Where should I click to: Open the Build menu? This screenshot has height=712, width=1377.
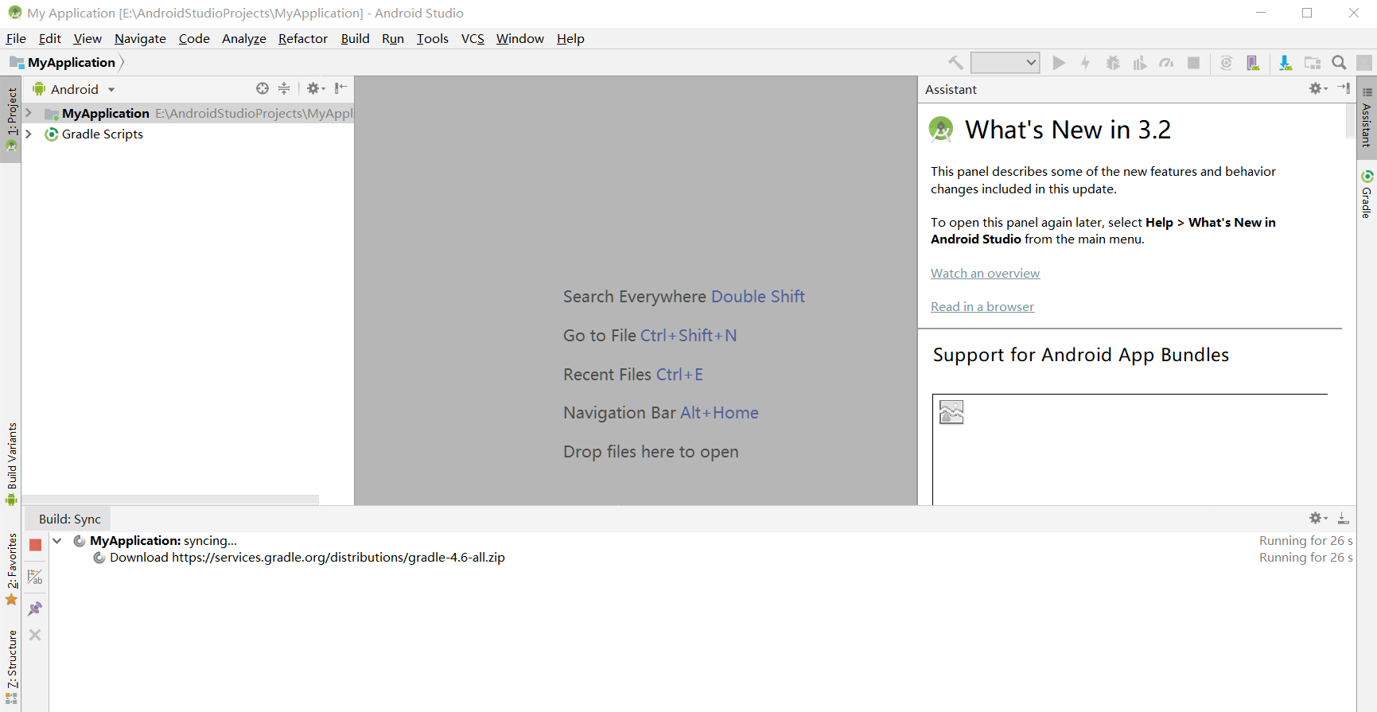point(355,38)
